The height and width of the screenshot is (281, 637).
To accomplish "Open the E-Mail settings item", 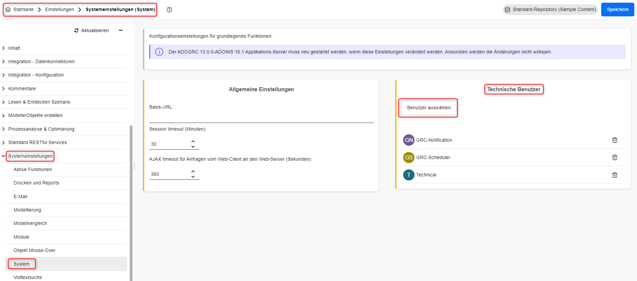I will coord(20,196).
